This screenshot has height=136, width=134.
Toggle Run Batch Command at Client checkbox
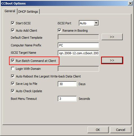pos(13,61)
